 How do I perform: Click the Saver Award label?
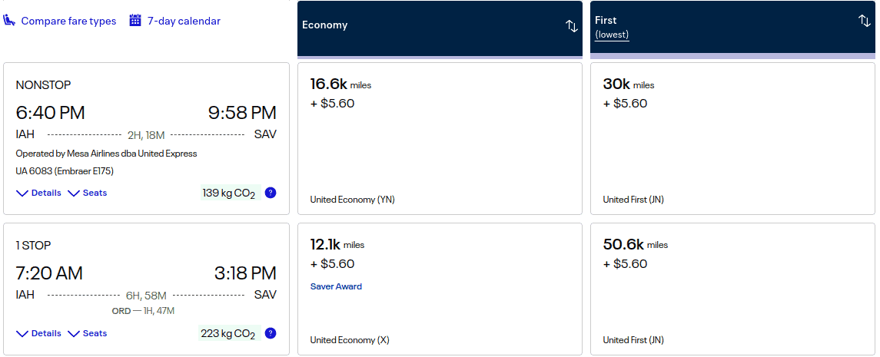pos(336,286)
